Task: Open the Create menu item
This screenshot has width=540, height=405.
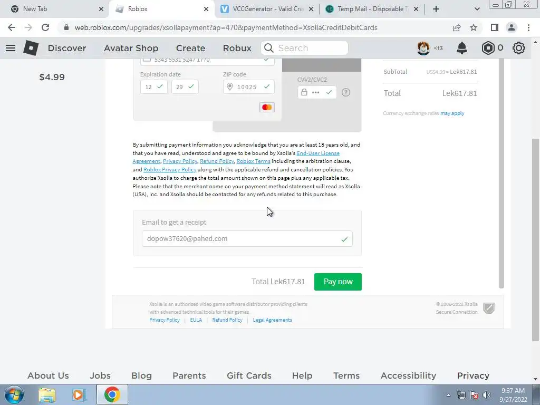Action: point(190,48)
